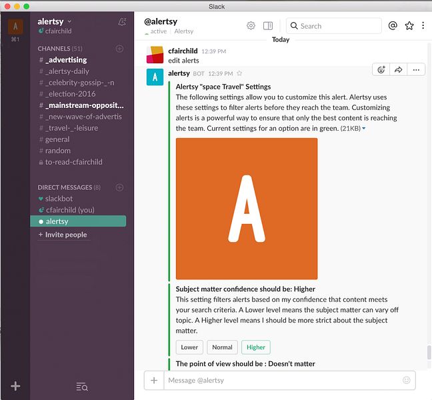Click cfairchild's avatar on the message
This screenshot has height=400, width=432.
point(155,55)
